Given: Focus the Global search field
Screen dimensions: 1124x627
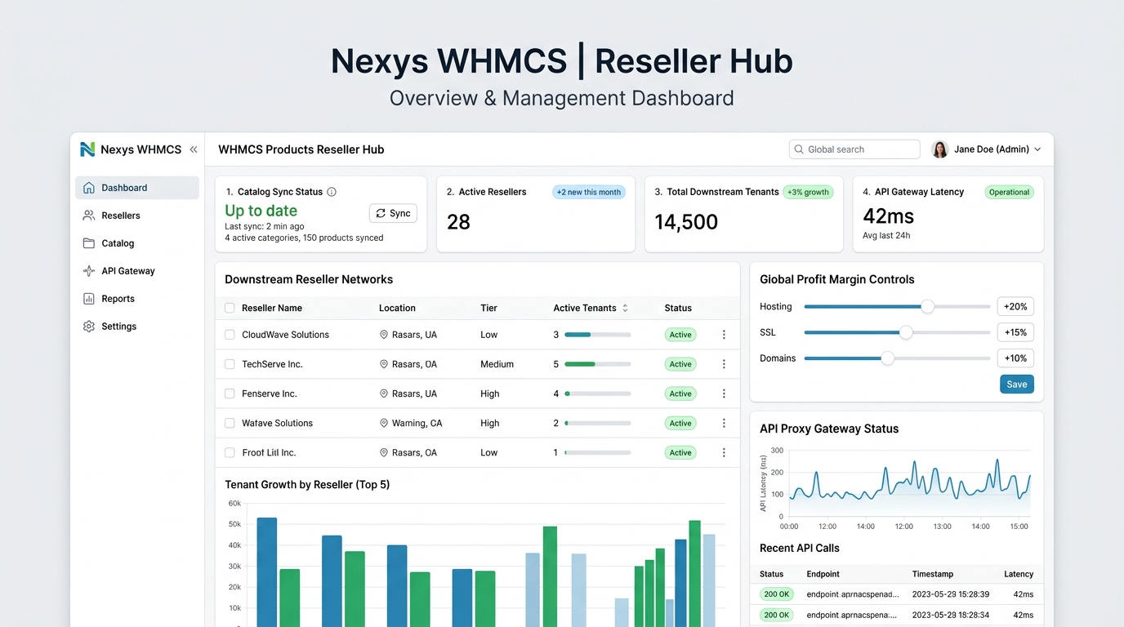Looking at the screenshot, I should point(854,149).
